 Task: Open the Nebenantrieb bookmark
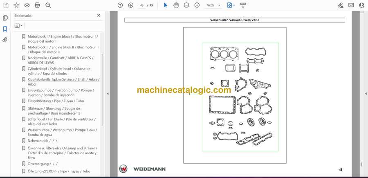(42, 141)
